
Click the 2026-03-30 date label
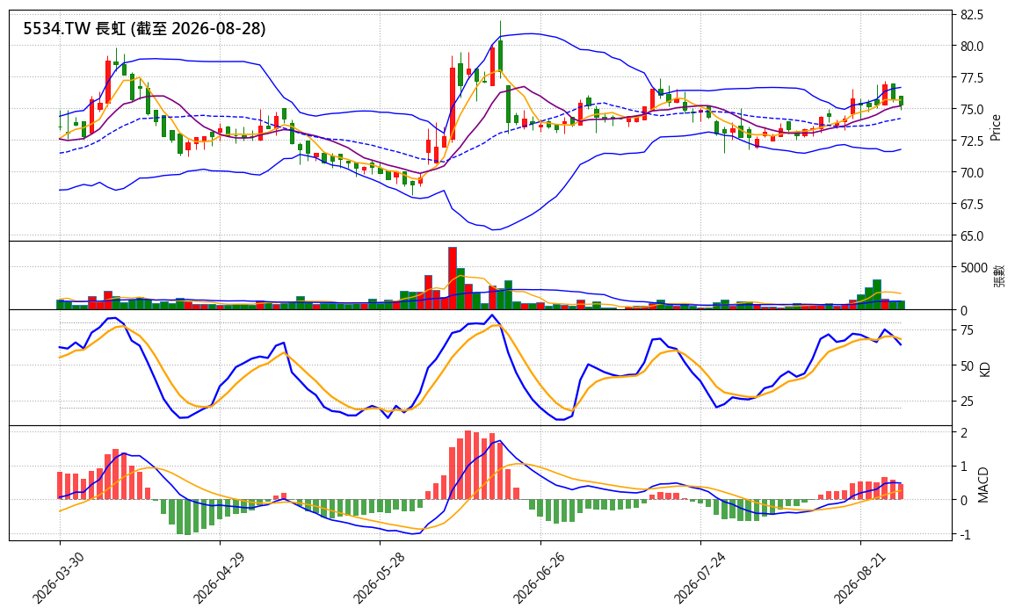point(58,576)
